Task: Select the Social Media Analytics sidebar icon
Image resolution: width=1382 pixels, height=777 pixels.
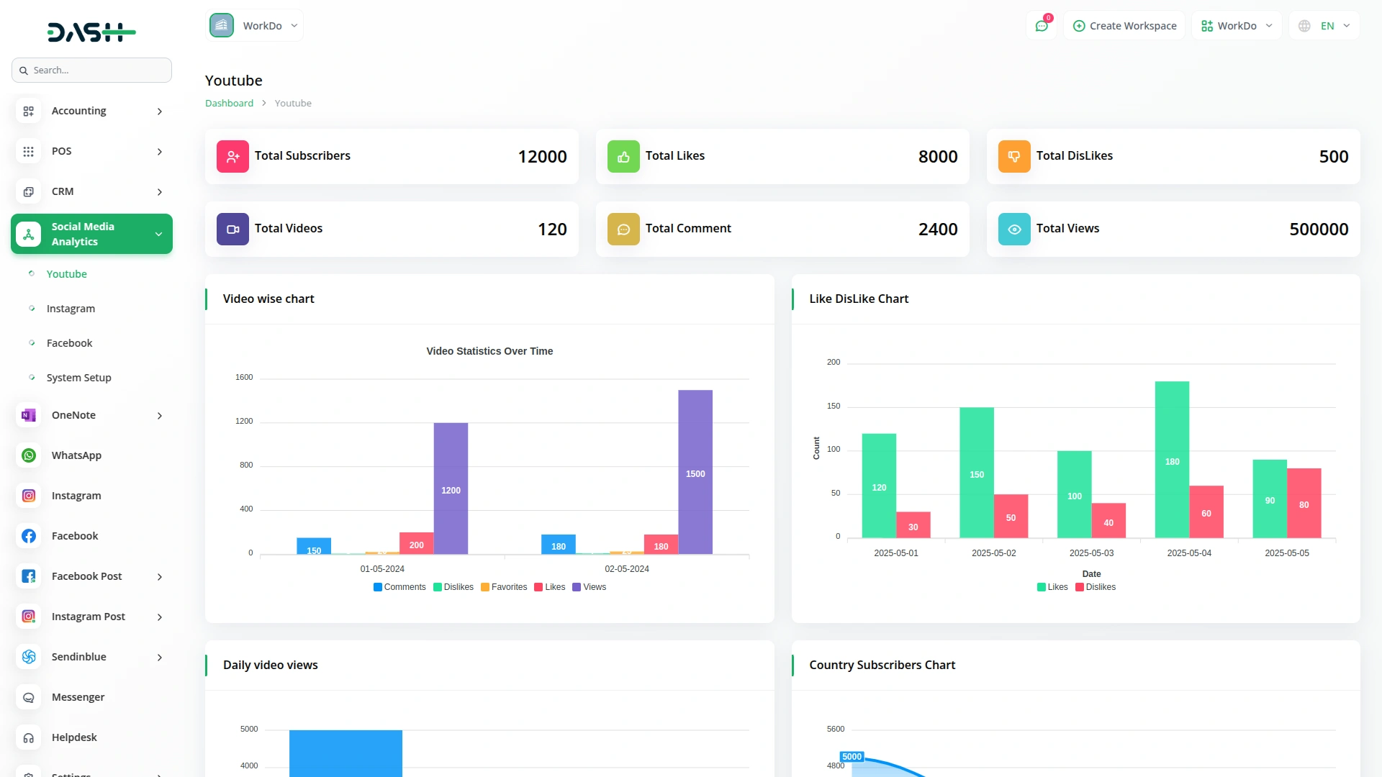Action: click(28, 234)
